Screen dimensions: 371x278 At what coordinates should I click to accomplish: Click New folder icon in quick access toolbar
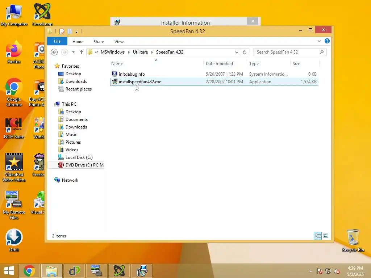click(x=70, y=31)
